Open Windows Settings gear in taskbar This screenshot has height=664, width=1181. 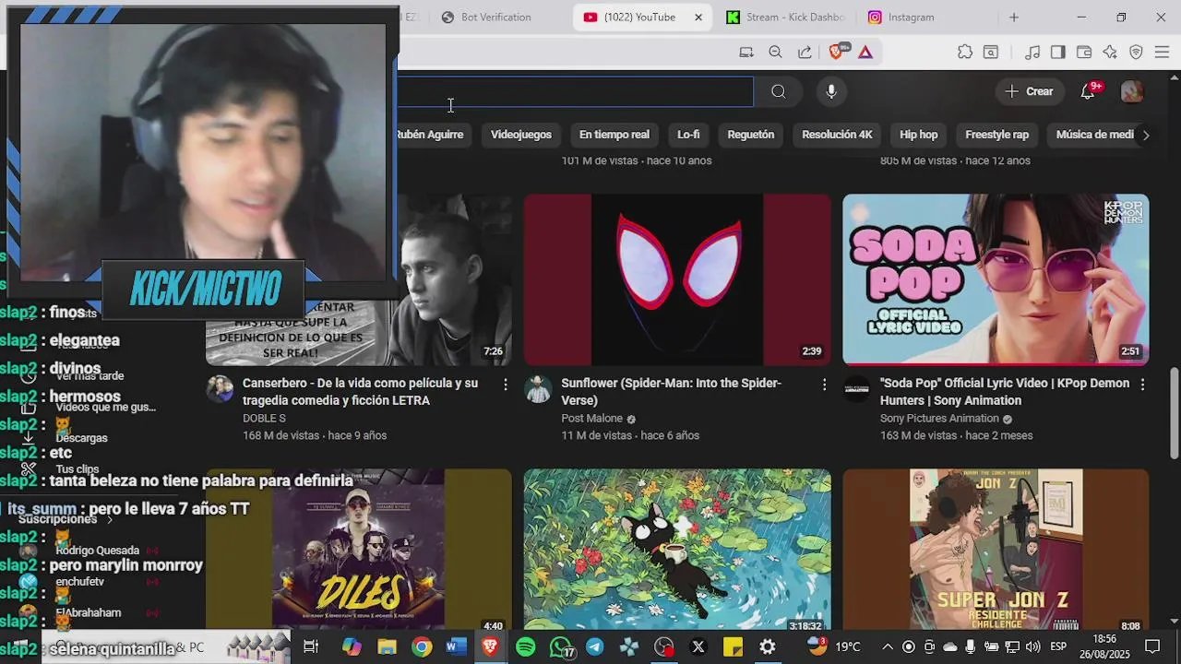coord(768,647)
